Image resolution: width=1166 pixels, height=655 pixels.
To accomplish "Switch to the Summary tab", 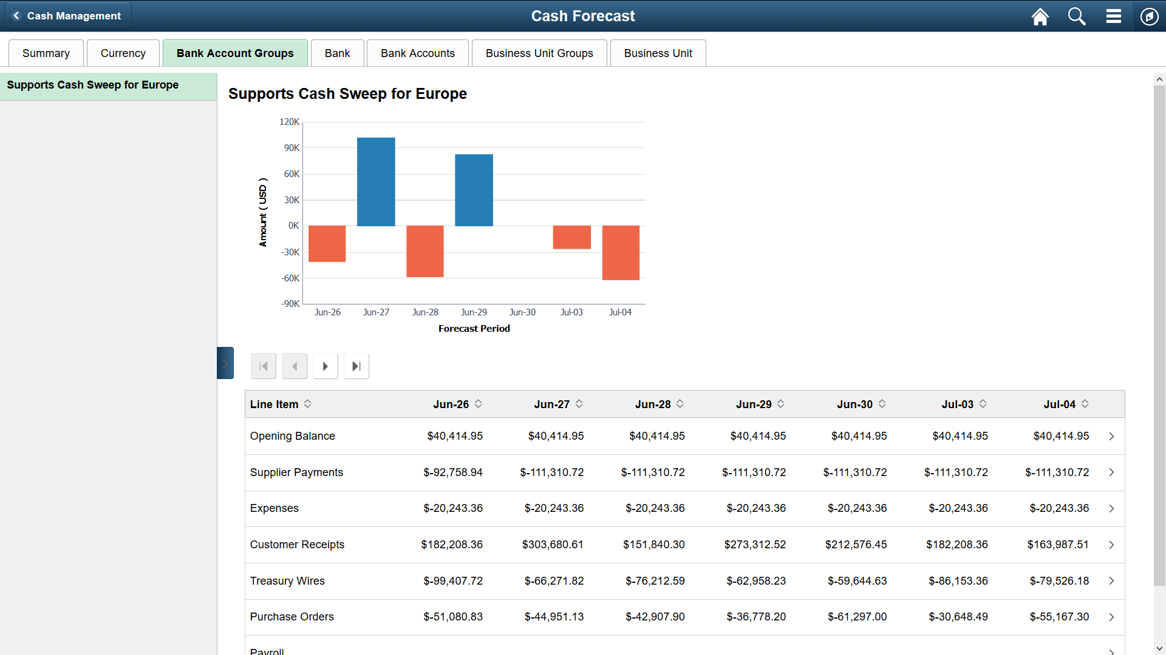I will click(x=46, y=53).
